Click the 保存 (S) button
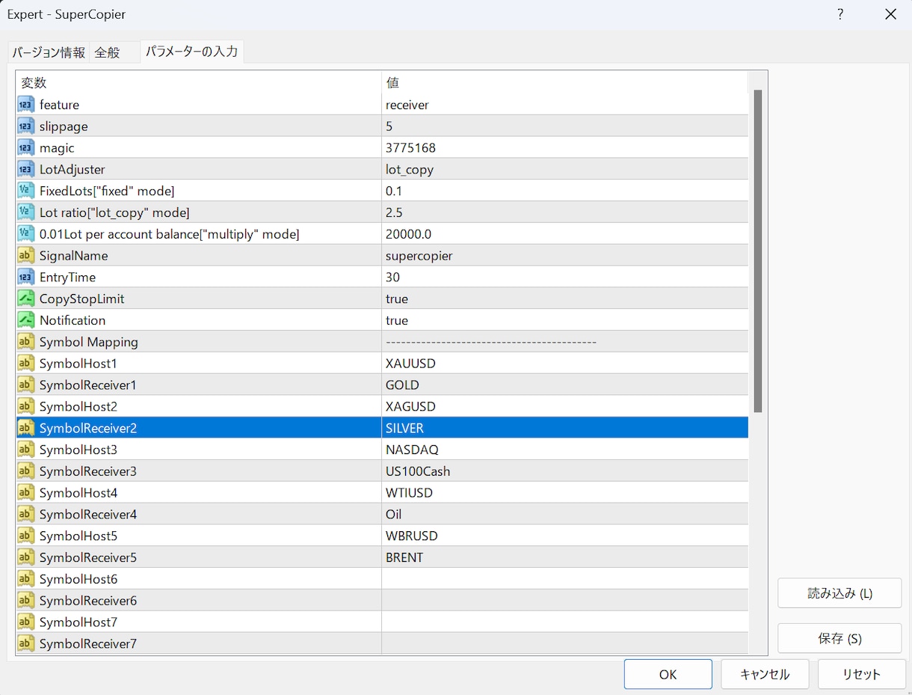The height and width of the screenshot is (695, 912). pyautogui.click(x=840, y=638)
